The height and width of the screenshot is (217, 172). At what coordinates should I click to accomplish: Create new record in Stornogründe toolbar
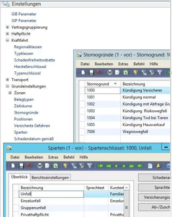(x=83, y=73)
